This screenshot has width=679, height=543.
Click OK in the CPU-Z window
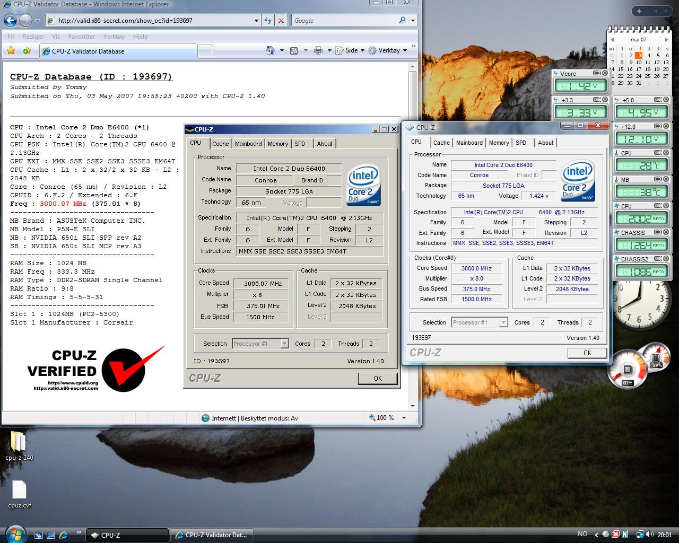point(587,353)
